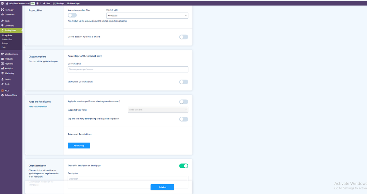Viewport: 367px width, 194px height.
Task: Open Settings submenu under Pricing Rules
Action: (5, 43)
